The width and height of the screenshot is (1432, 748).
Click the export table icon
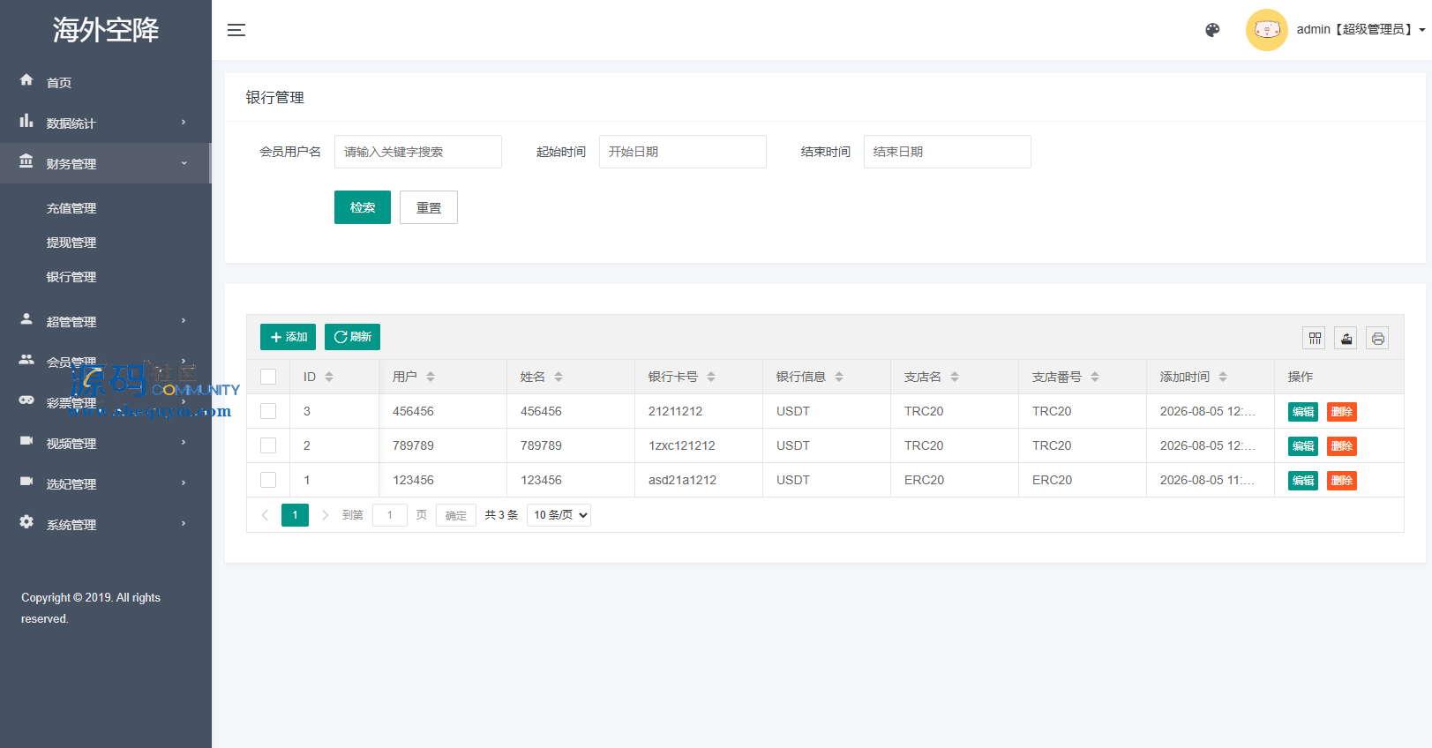pos(1346,338)
